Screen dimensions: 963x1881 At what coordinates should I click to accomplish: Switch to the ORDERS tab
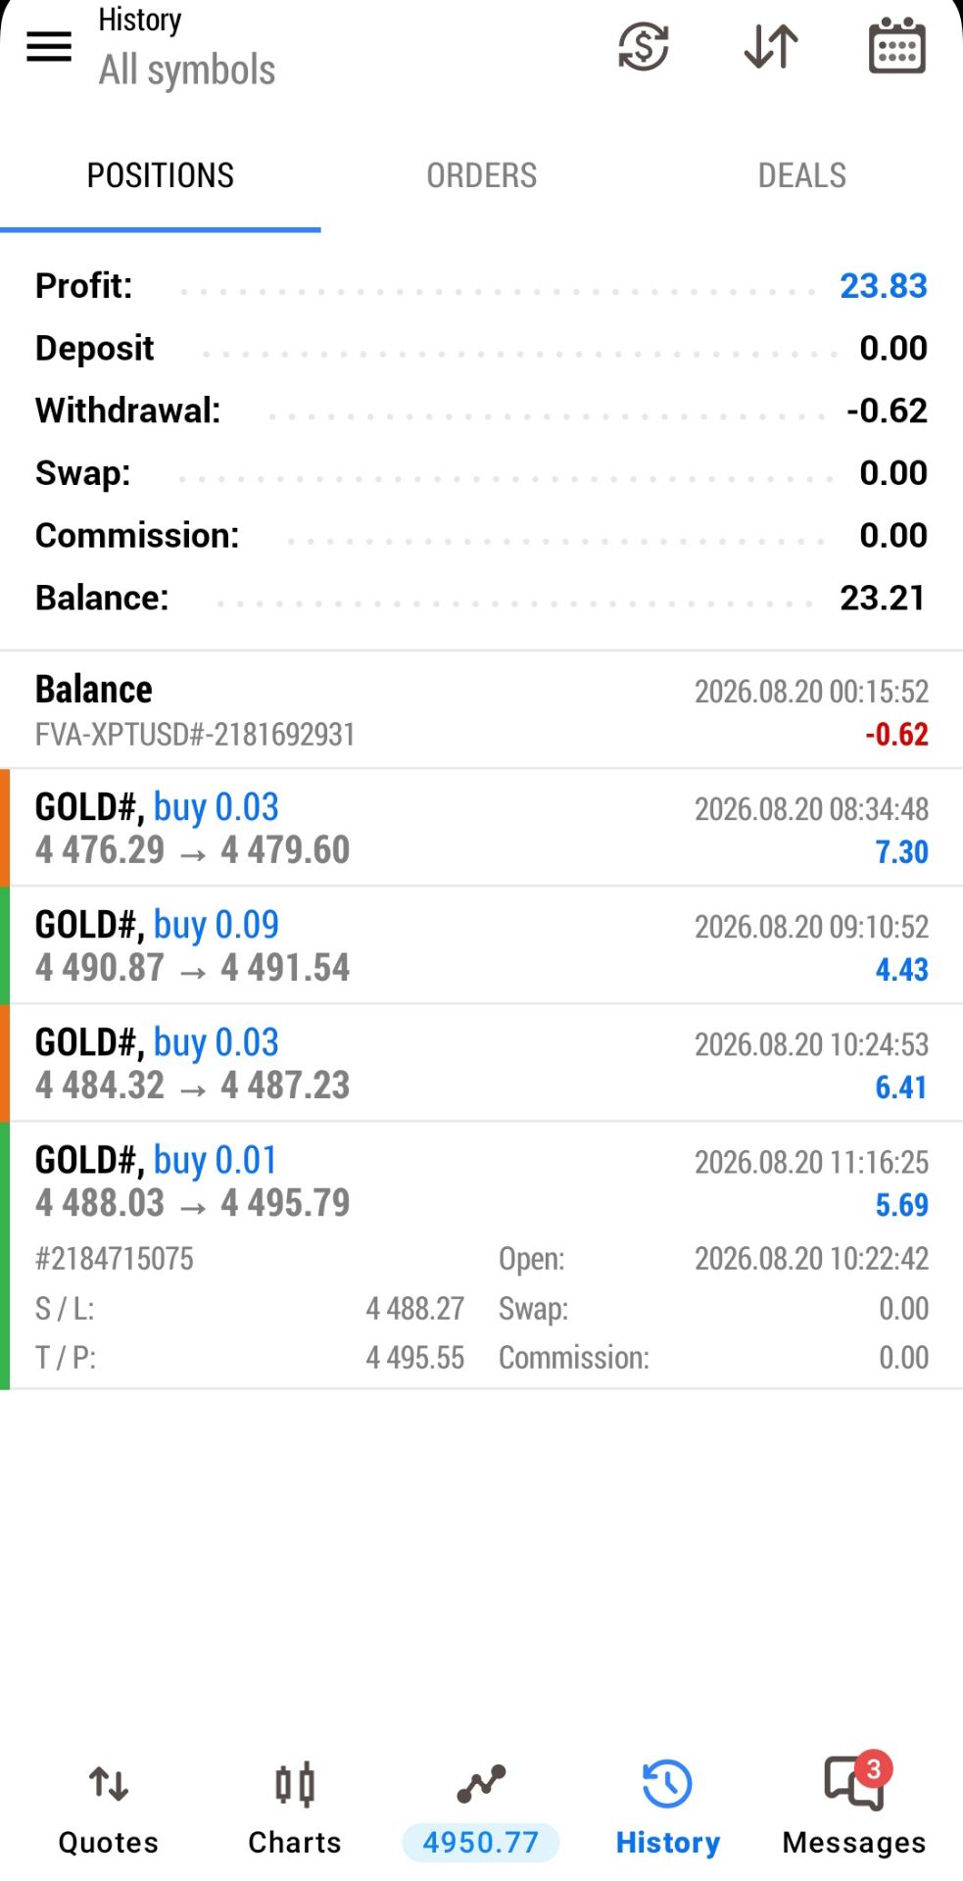pos(481,176)
